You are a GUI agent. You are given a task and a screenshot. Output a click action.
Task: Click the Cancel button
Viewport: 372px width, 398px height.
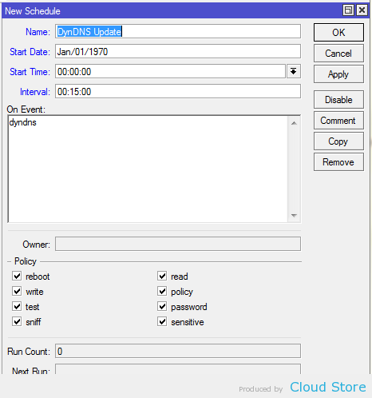(338, 54)
